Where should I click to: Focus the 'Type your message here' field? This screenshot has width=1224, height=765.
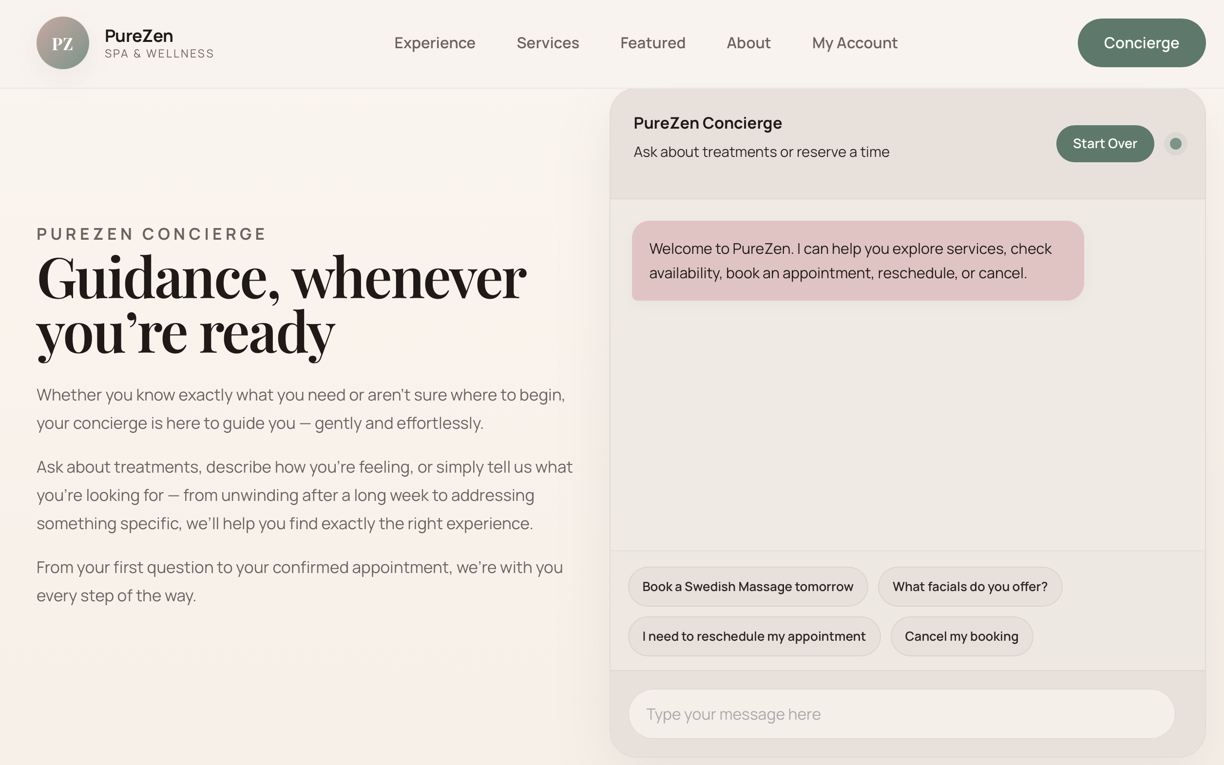tap(901, 714)
